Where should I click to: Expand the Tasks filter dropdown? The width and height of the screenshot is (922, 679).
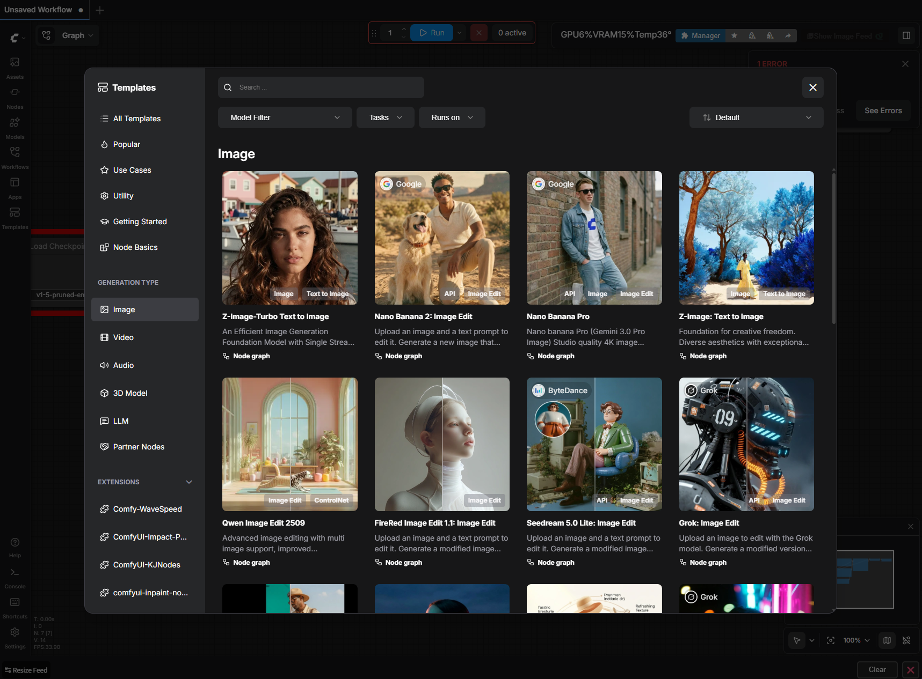point(385,117)
